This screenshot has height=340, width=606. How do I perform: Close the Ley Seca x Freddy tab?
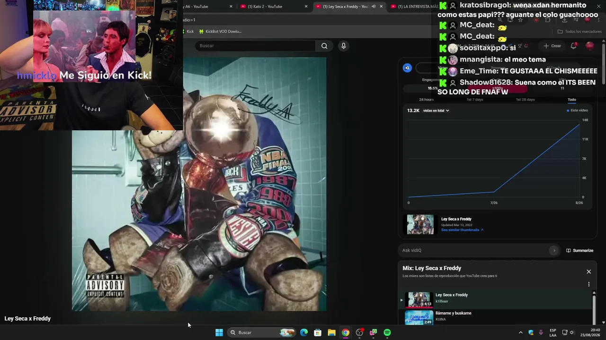[381, 7]
